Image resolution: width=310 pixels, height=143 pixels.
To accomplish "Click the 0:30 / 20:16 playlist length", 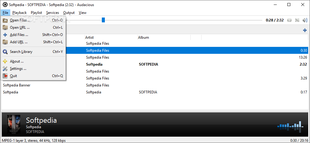I will coord(299,141).
